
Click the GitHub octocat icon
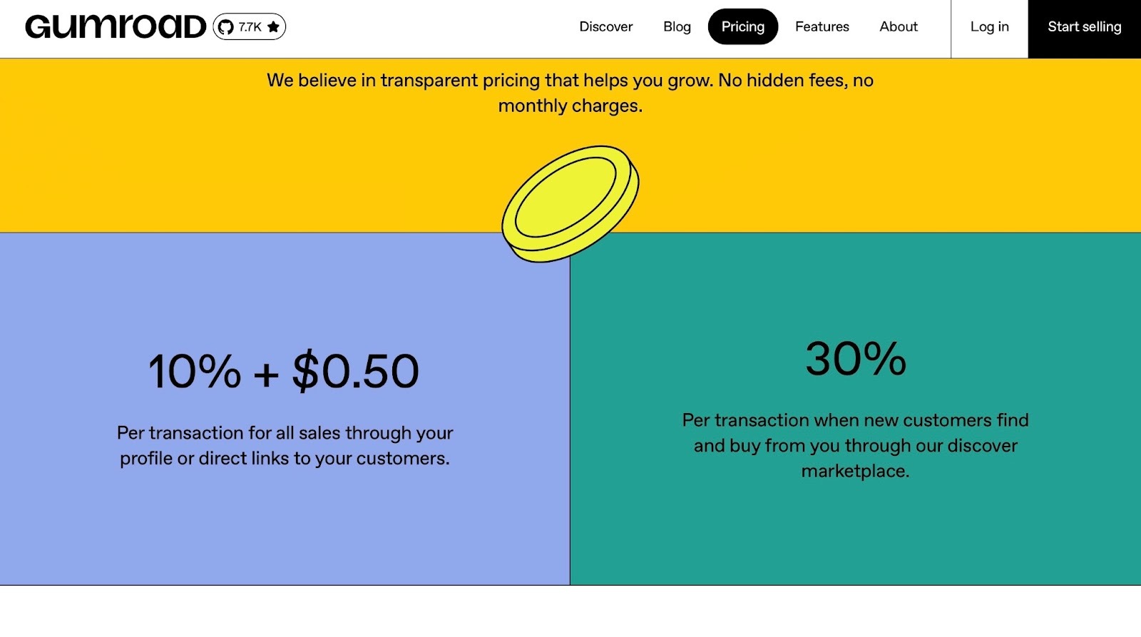click(x=225, y=26)
